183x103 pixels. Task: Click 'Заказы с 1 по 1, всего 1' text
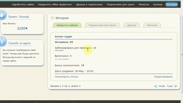pyautogui.click(x=65, y=86)
